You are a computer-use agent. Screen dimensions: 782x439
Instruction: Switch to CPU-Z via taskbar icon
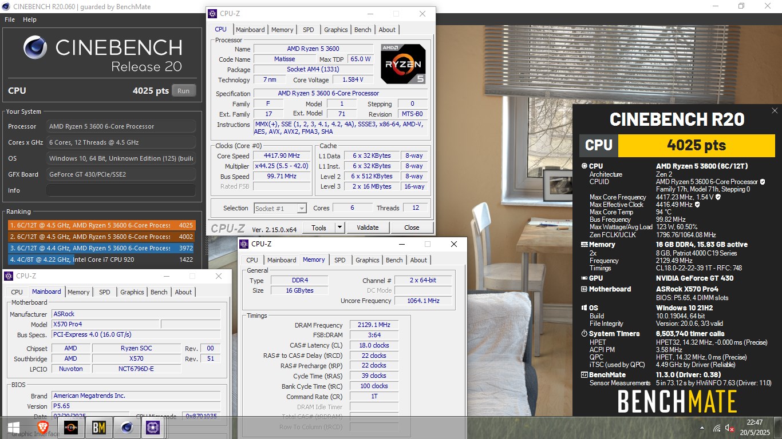152,427
